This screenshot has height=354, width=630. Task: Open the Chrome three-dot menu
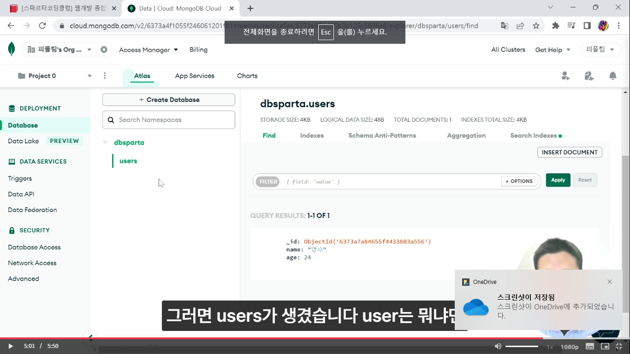click(x=619, y=26)
